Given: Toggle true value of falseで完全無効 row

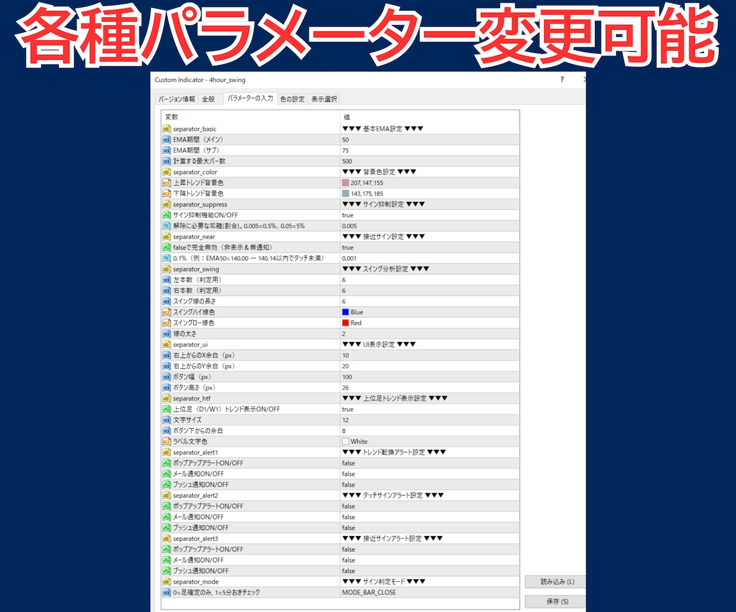Looking at the screenshot, I should (x=430, y=248).
